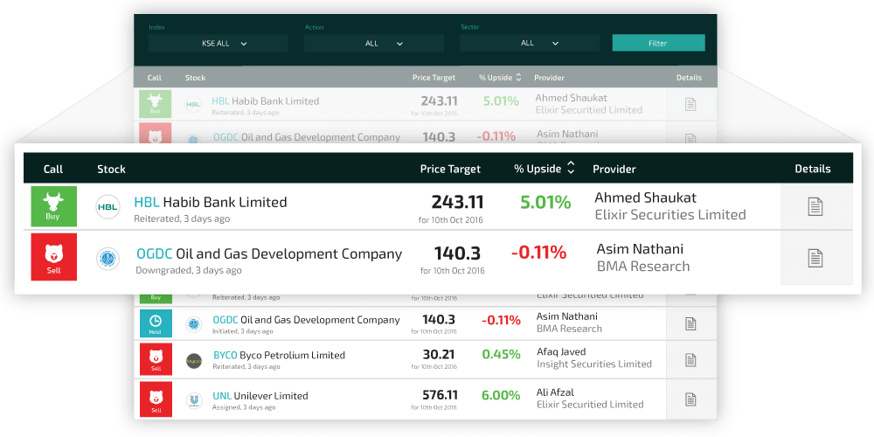This screenshot has height=437, width=874.
Task: Open details document for enlarged Downgraded OGDC row
Action: (x=815, y=258)
